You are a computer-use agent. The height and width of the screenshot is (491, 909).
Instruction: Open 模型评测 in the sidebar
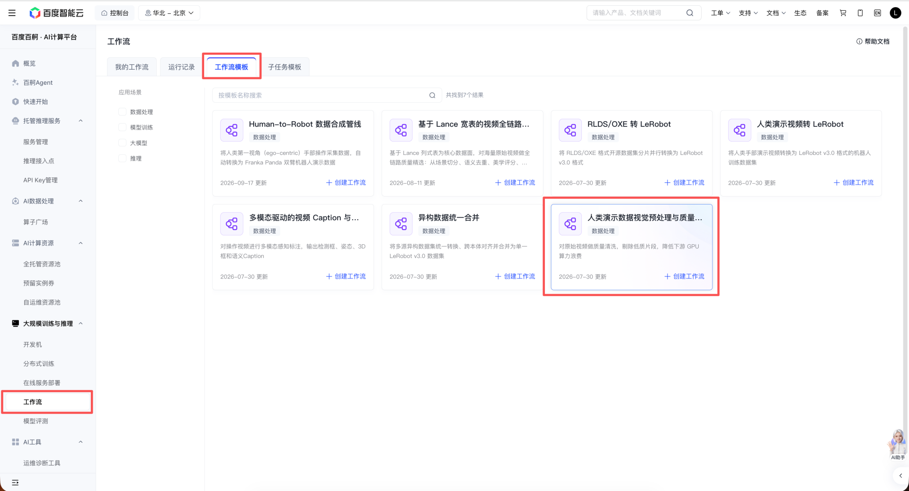36,421
